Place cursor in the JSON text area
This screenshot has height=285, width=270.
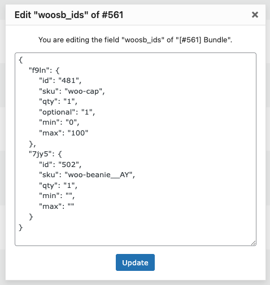[136, 149]
